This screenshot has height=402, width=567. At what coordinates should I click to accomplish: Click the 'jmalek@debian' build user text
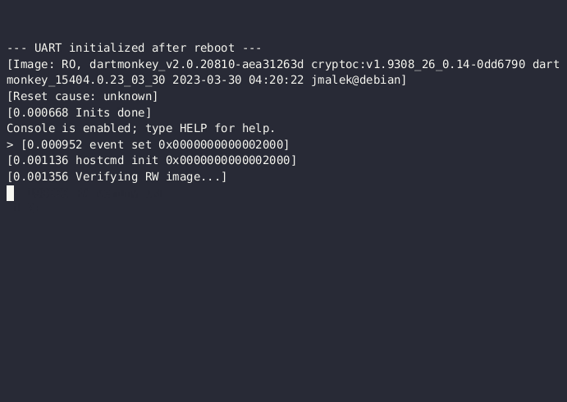(x=356, y=80)
